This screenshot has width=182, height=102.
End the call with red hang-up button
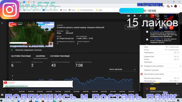click(171, 27)
